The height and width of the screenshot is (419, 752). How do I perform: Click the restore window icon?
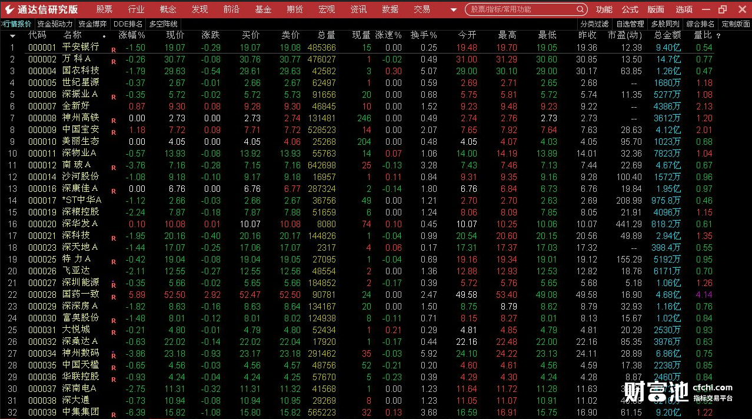coord(723,9)
